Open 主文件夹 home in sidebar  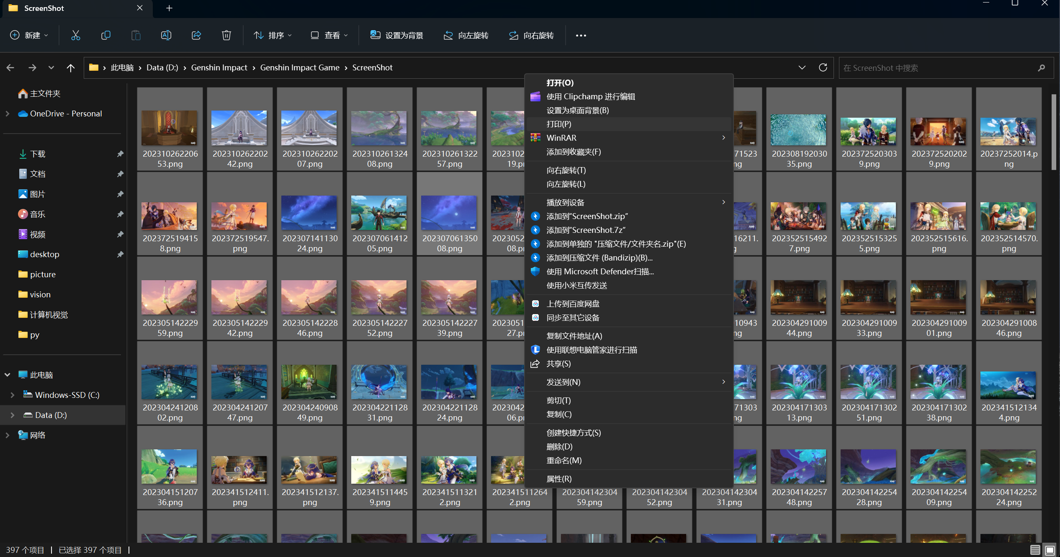point(40,93)
